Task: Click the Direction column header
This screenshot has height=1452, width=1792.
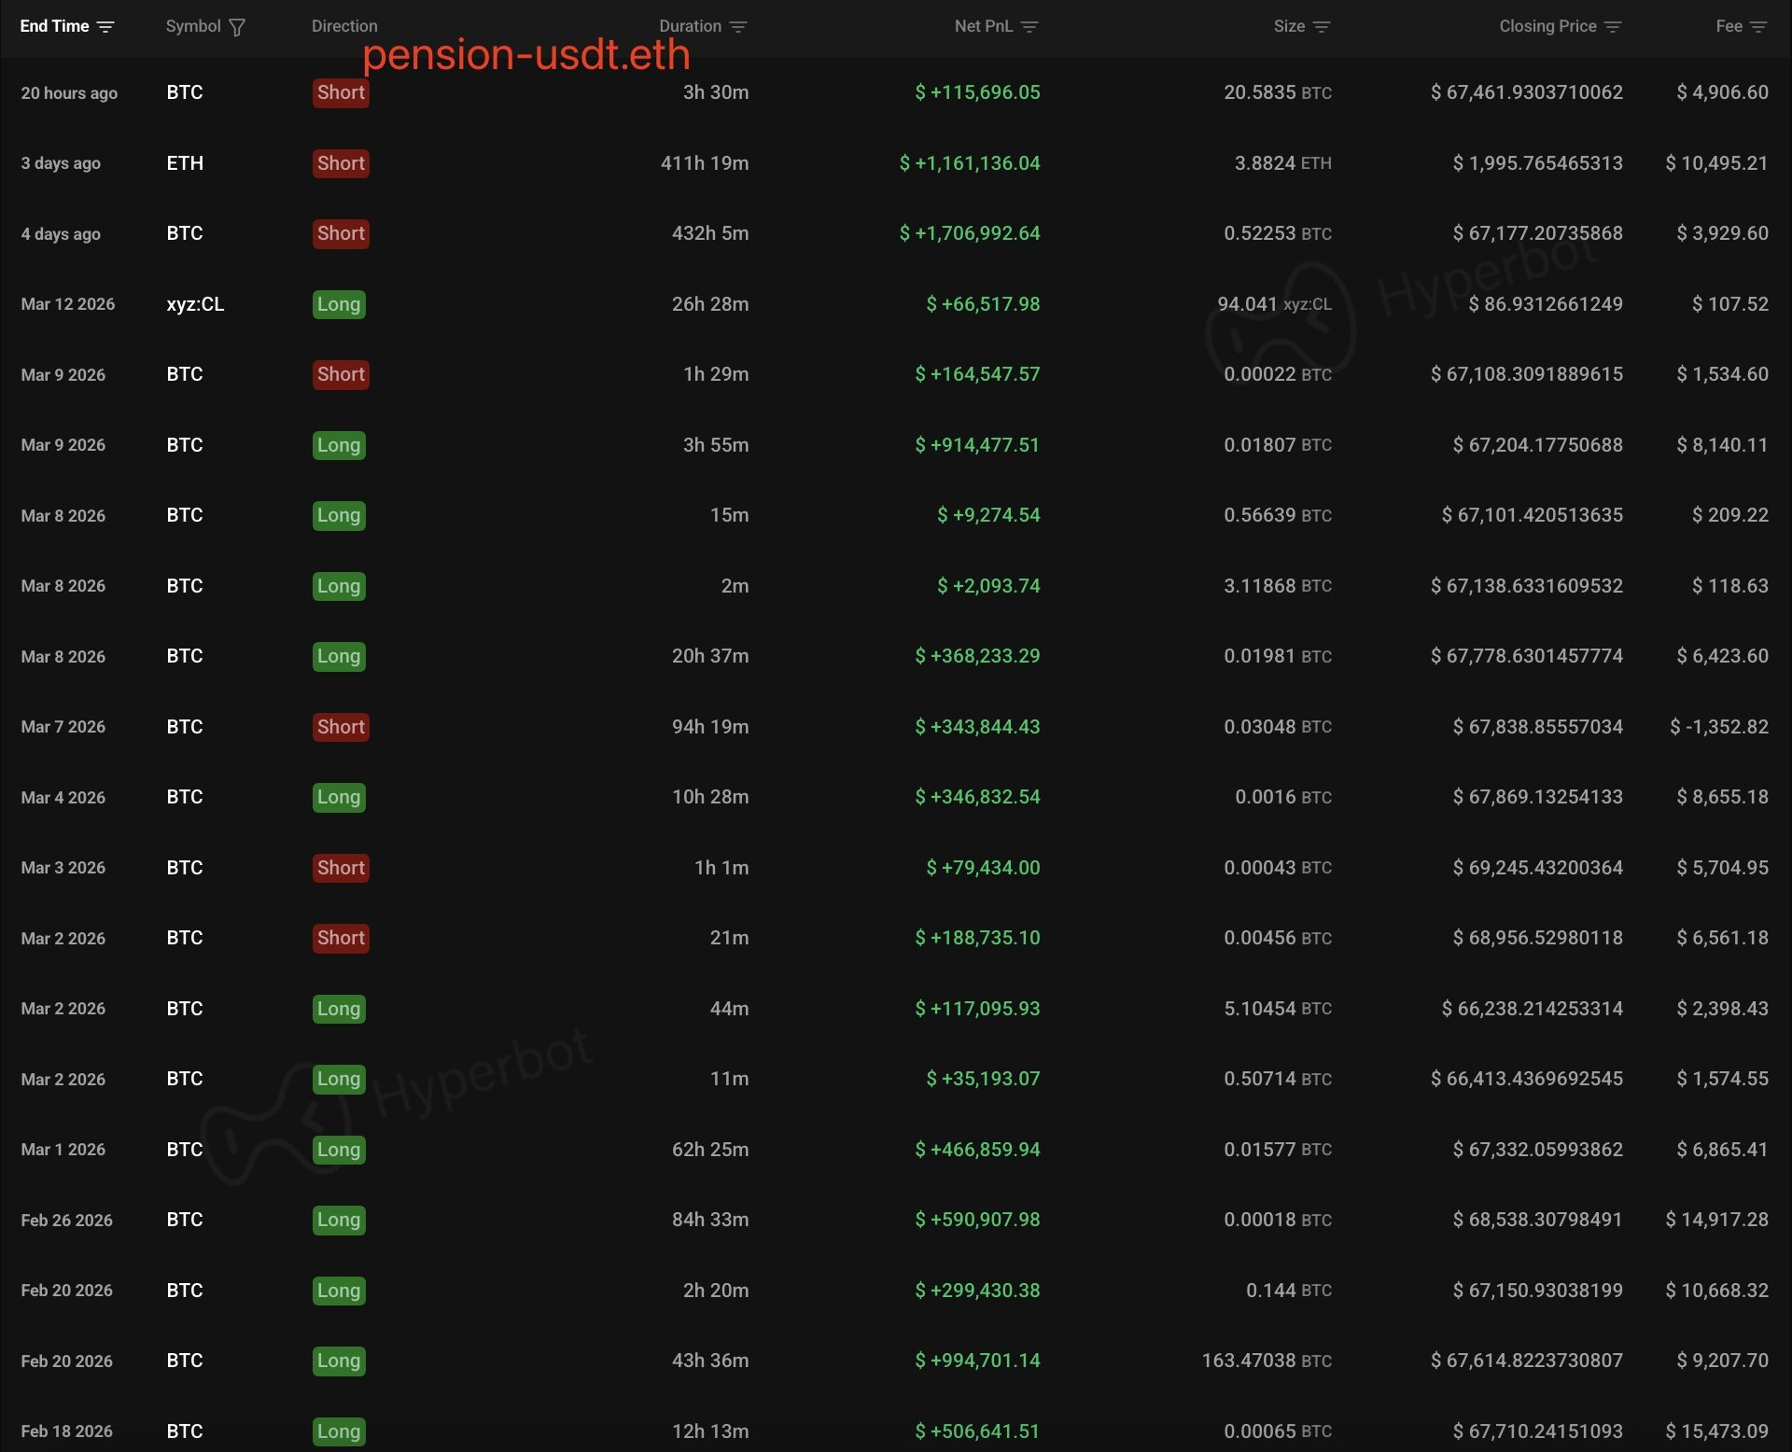Action: click(344, 26)
